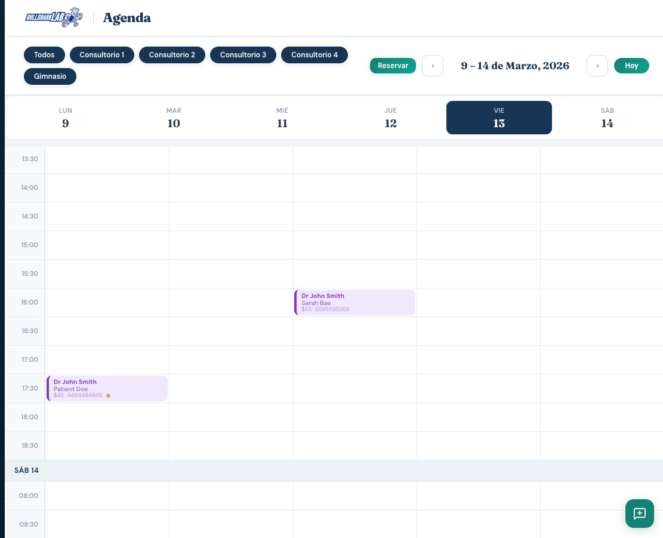Select the VIE 13 day header
The width and height of the screenshot is (663, 538).
coord(499,118)
